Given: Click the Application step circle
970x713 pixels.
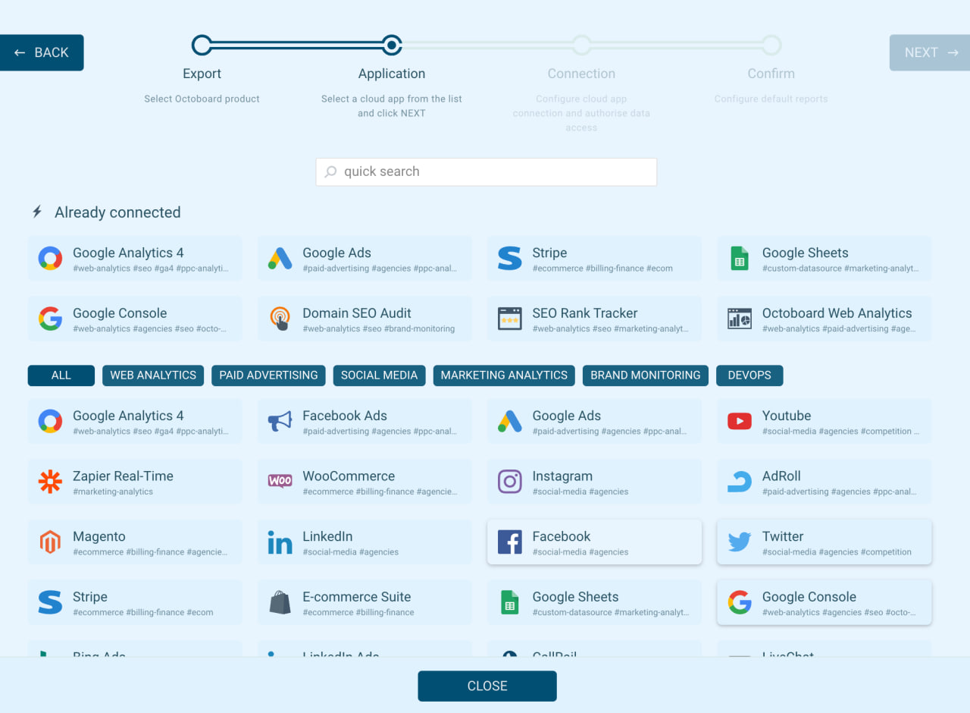Looking at the screenshot, I should 392,45.
